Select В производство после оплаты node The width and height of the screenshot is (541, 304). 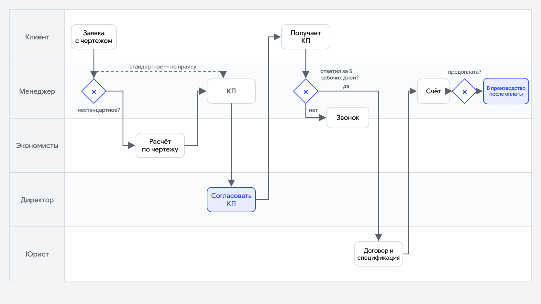click(506, 91)
